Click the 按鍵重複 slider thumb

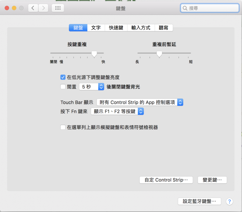94,54
